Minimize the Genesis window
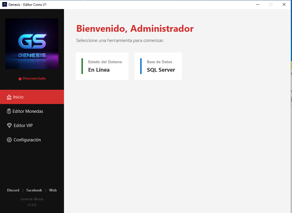 (x=258, y=4)
